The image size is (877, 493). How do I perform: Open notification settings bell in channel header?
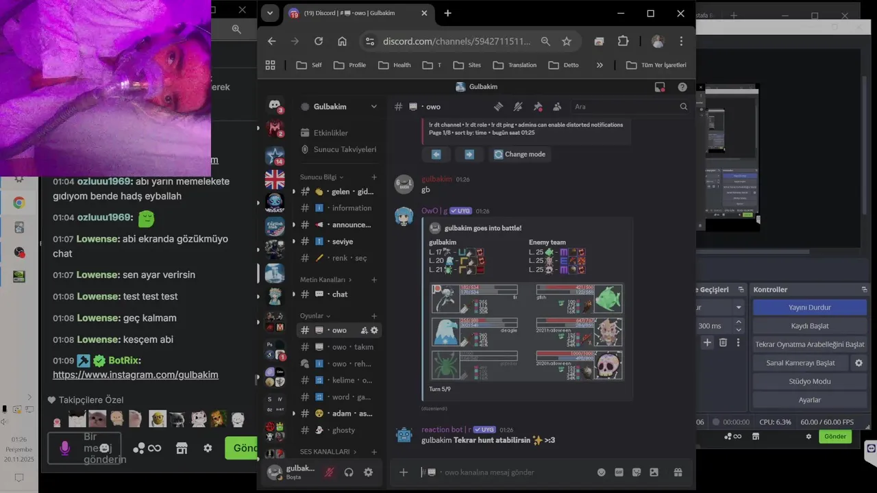[518, 107]
